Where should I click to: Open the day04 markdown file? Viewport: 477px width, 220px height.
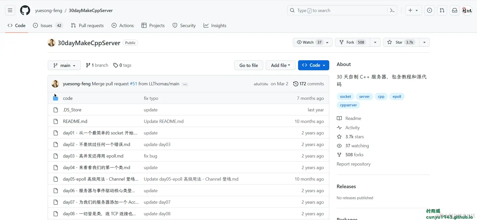[x=97, y=168]
